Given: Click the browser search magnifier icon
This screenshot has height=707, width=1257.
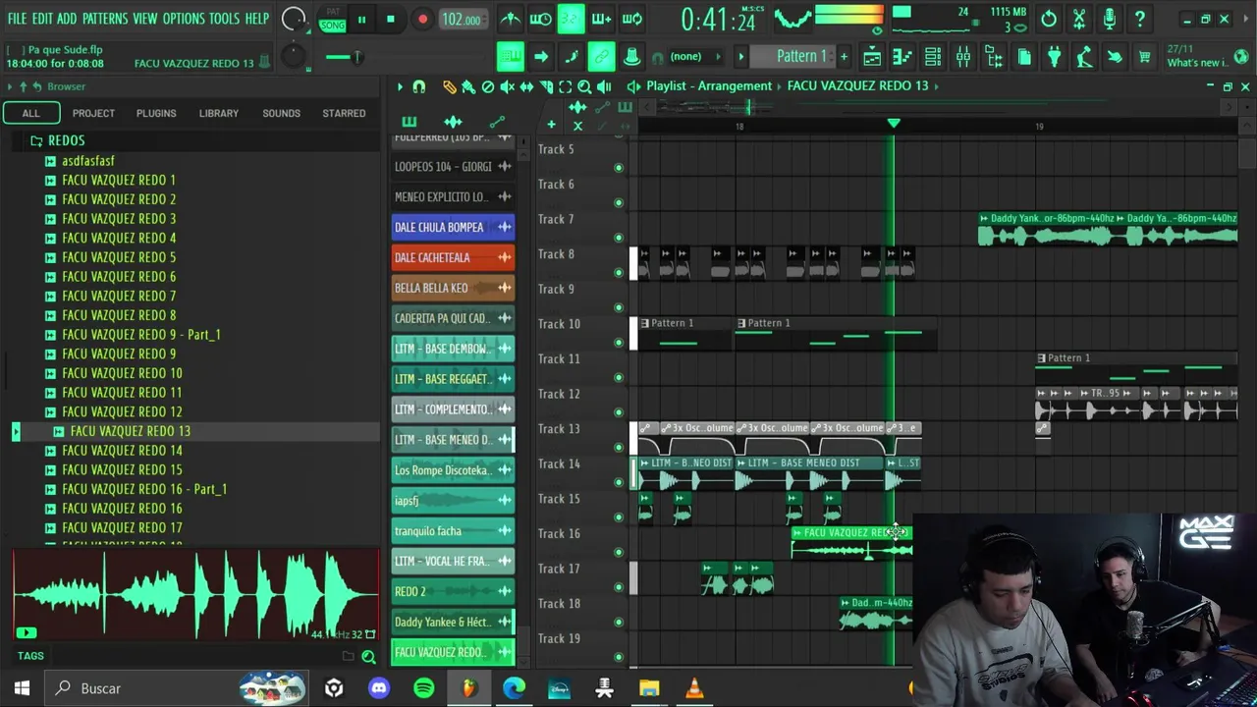Looking at the screenshot, I should coord(368,656).
